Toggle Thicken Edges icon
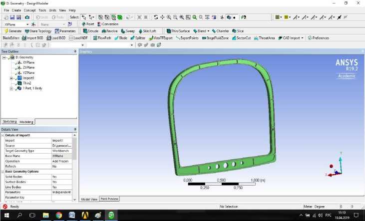Viewport: 365px width, 221px height. pyautogui.click(x=340, y=17)
